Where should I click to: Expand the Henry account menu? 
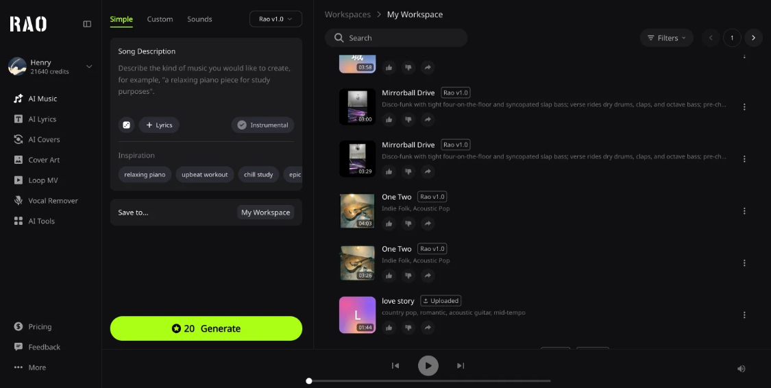click(89, 66)
